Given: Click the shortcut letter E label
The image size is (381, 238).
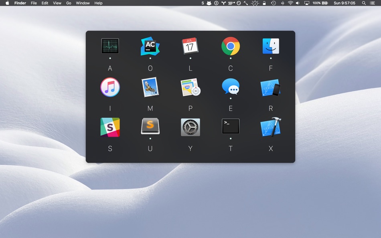Looking at the screenshot, I should (x=231, y=108).
